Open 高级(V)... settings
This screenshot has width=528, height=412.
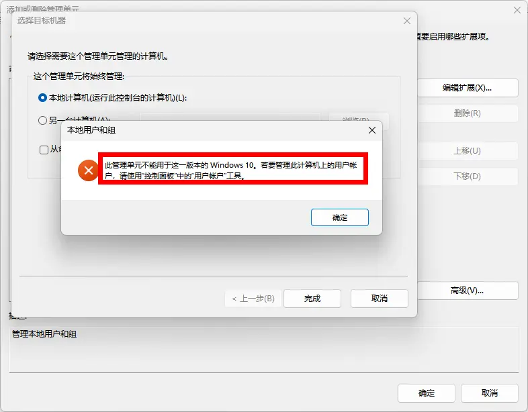(468, 291)
